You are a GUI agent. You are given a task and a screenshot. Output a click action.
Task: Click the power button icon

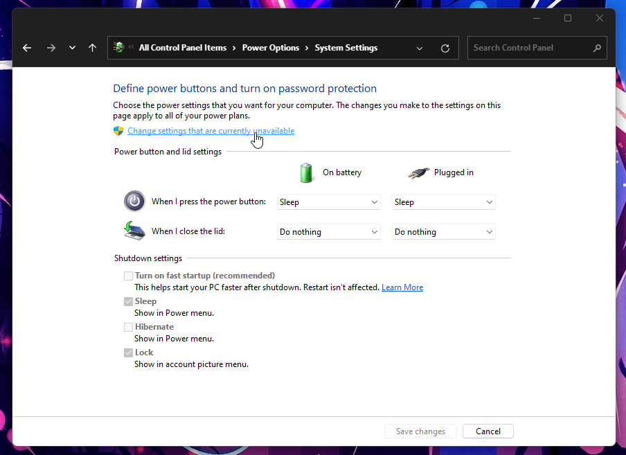point(134,201)
